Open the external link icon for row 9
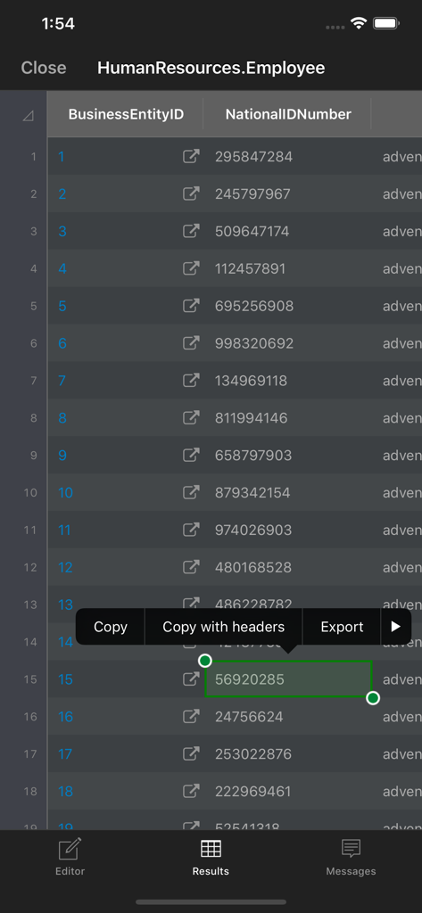 (191, 455)
